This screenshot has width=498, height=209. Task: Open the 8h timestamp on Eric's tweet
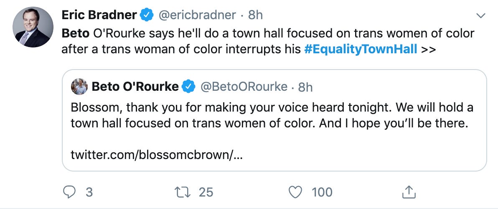pos(255,15)
